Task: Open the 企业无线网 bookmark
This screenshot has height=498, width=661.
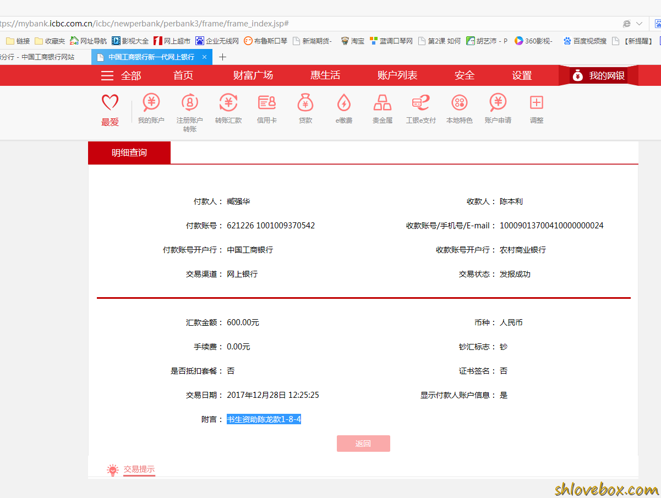Action: click(217, 41)
